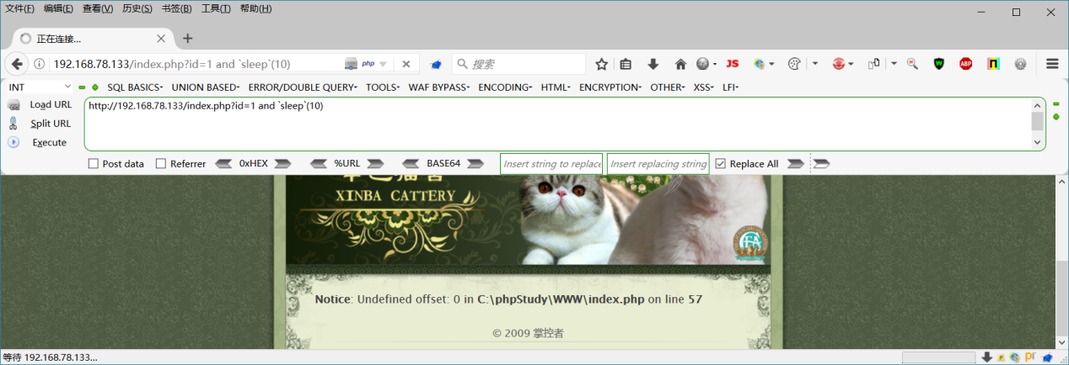Open the 书签(B) bookmarks menu
The image size is (1069, 365).
(x=175, y=8)
